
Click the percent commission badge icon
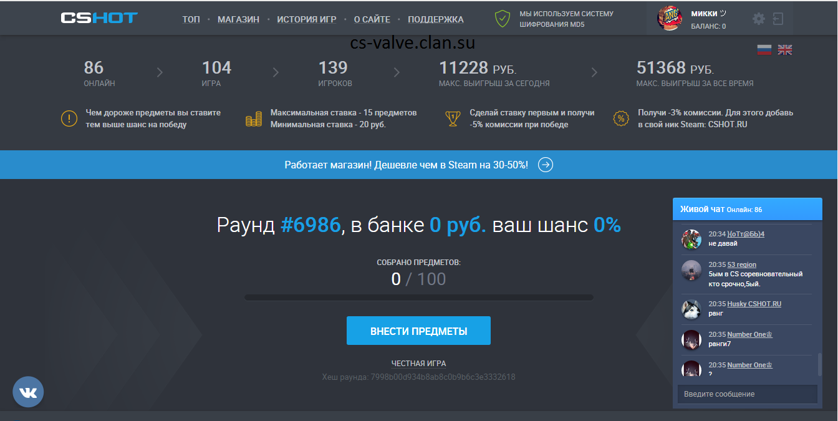621,119
